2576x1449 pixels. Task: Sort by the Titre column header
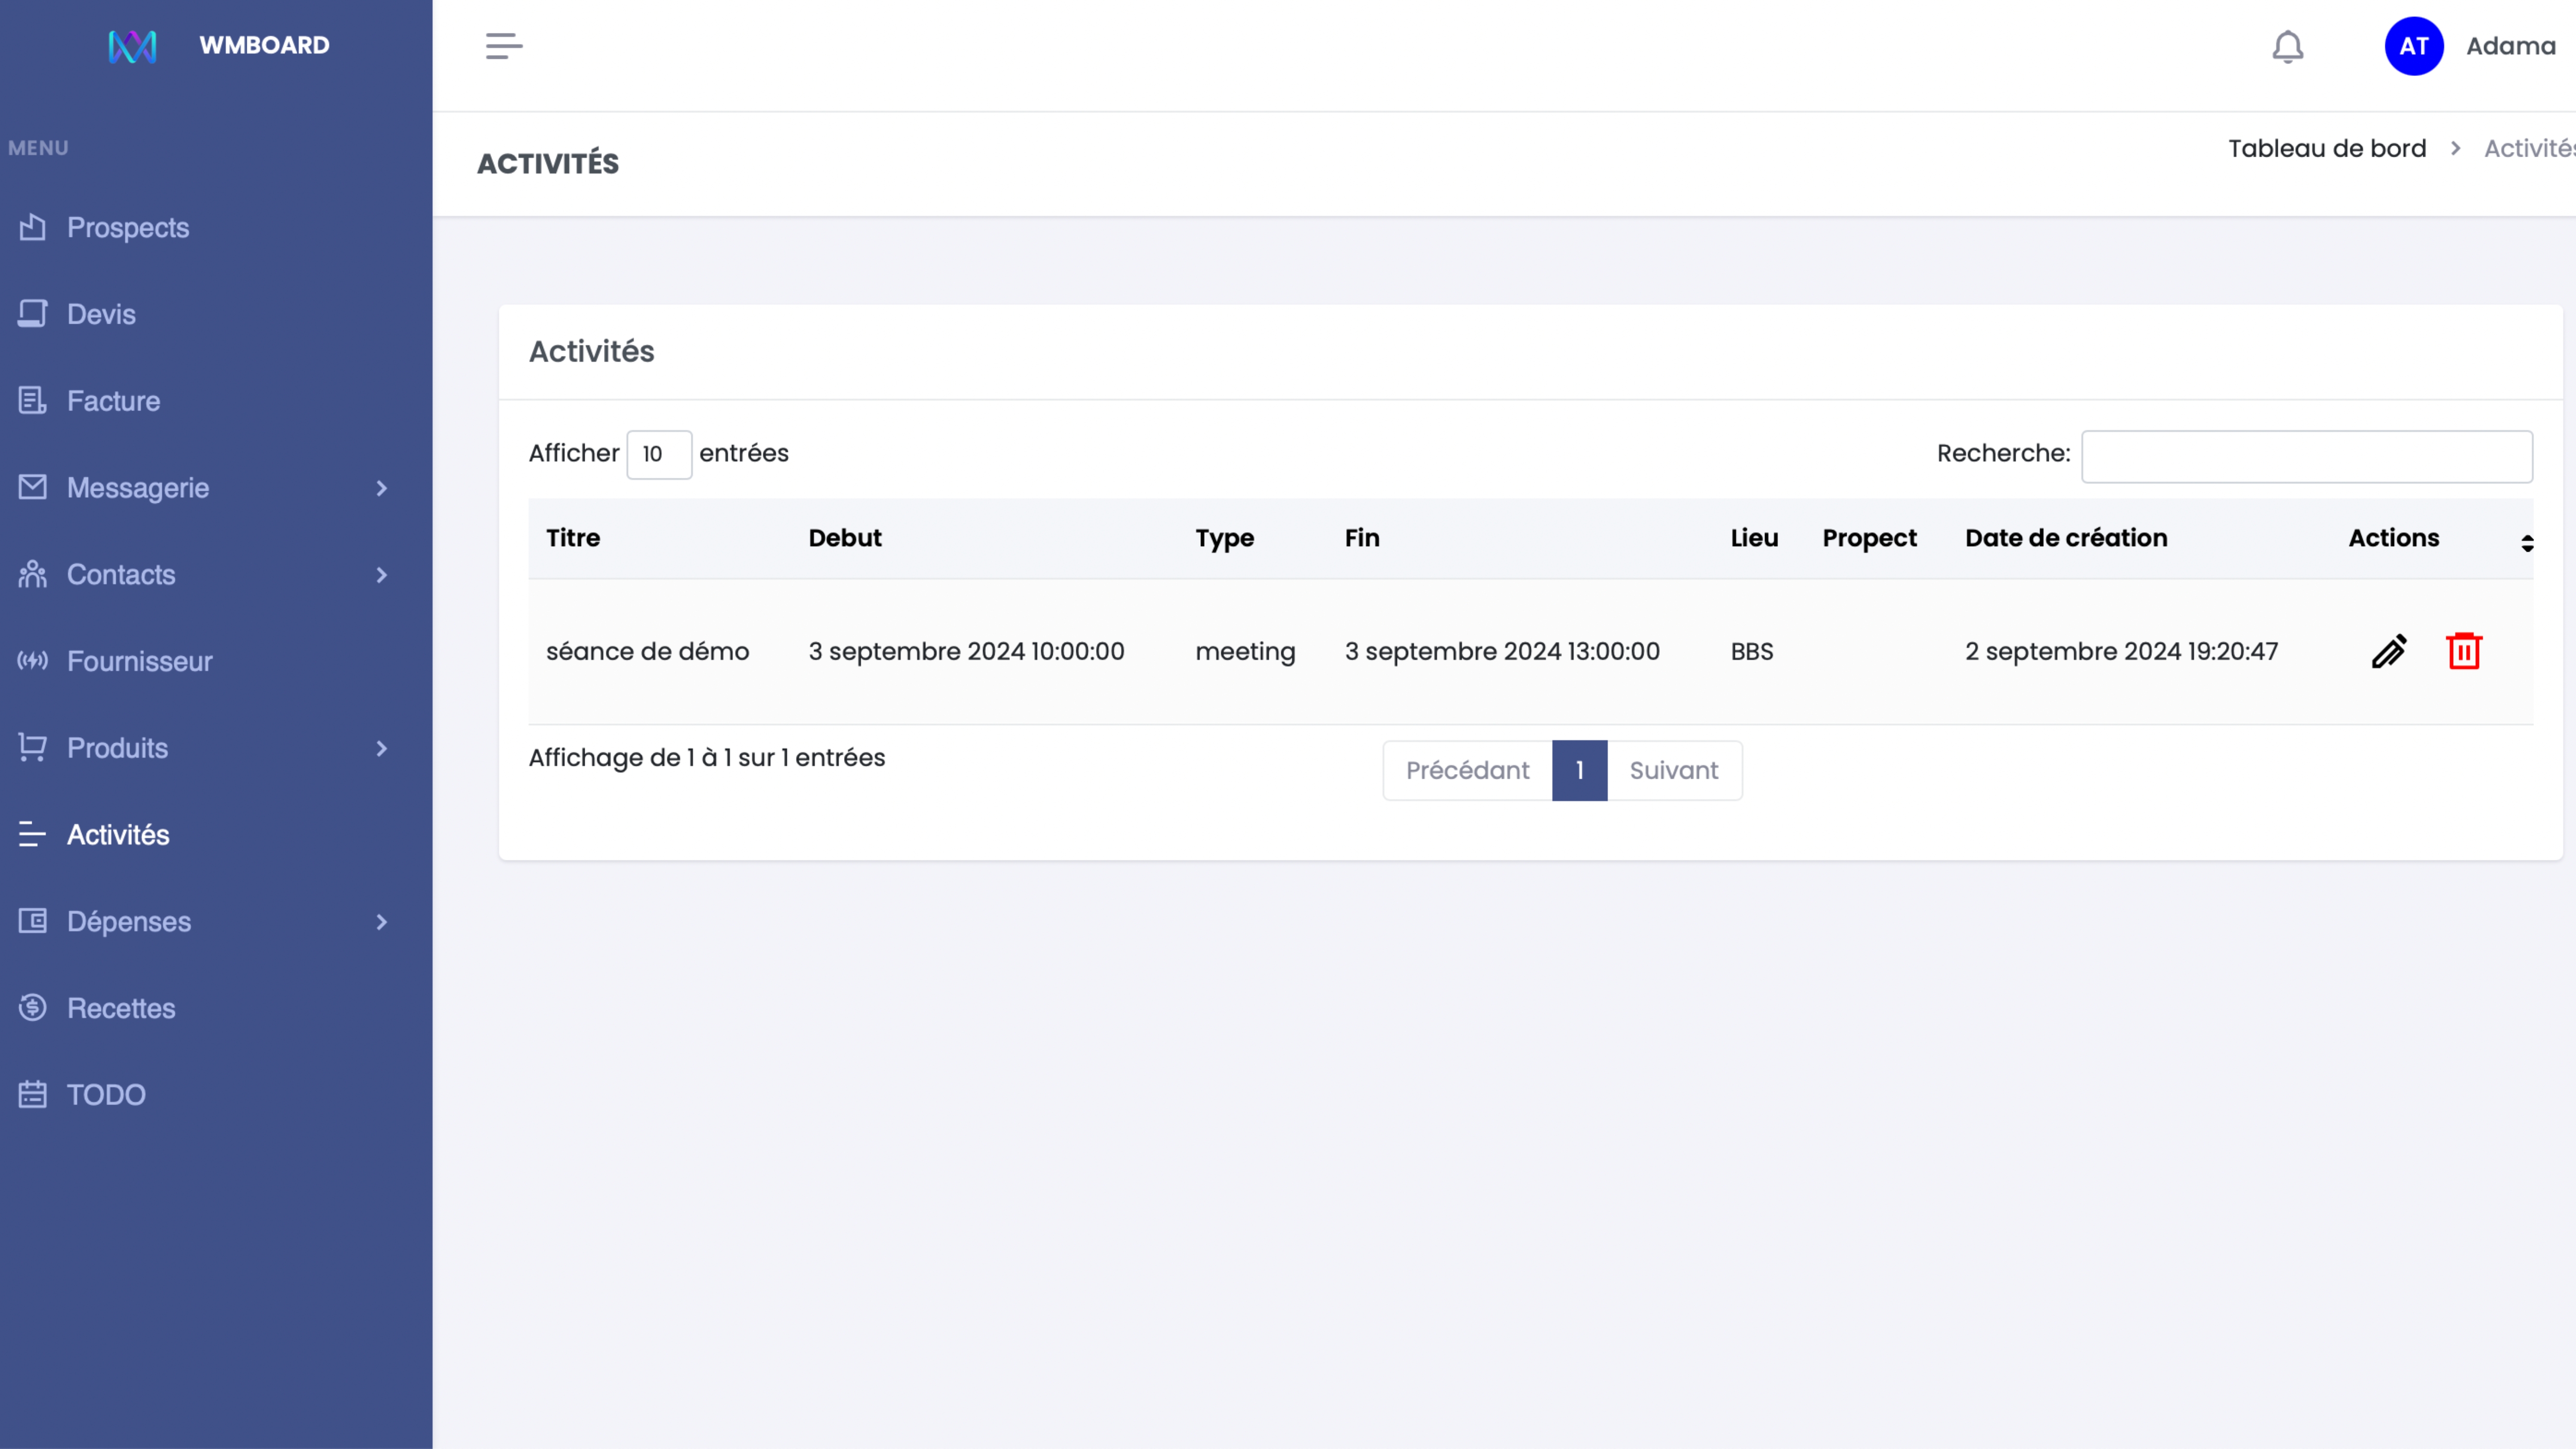click(x=573, y=538)
